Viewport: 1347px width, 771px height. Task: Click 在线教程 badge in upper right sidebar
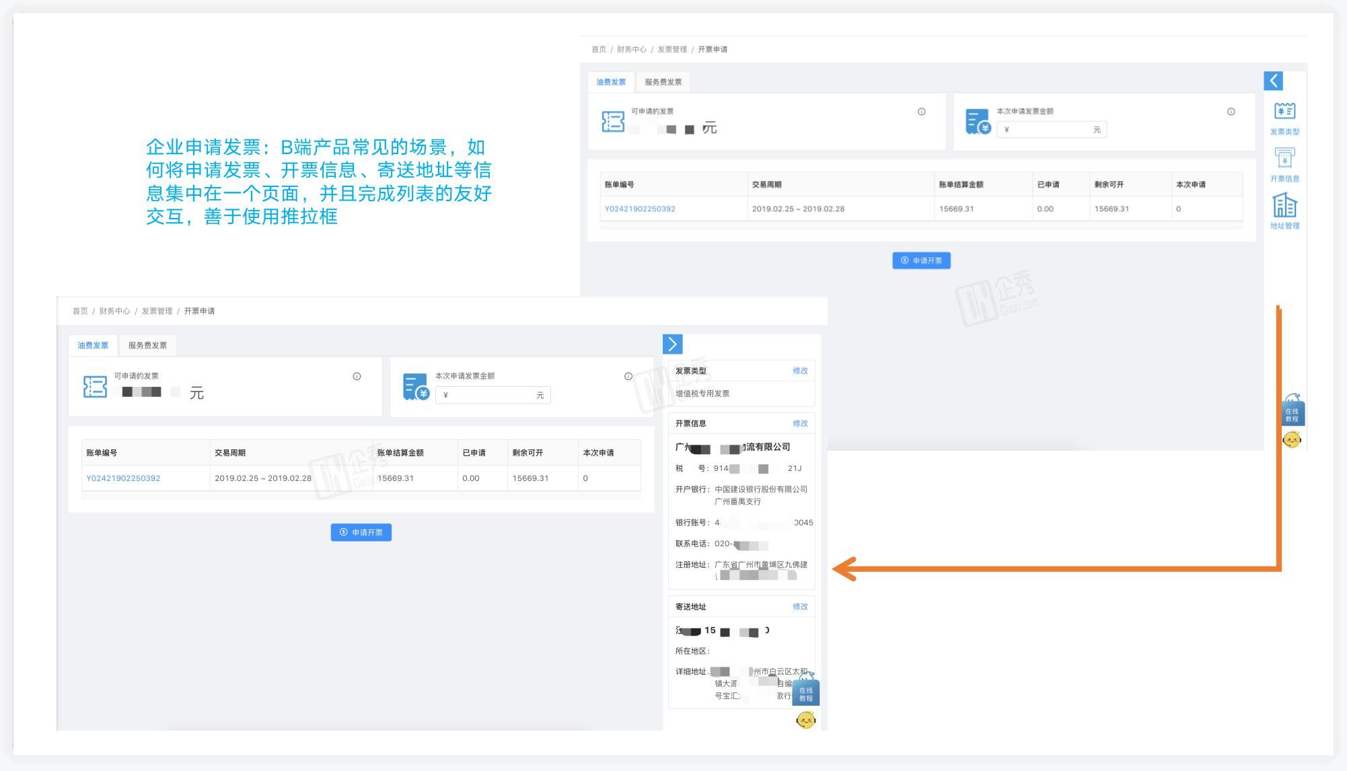coord(1293,414)
